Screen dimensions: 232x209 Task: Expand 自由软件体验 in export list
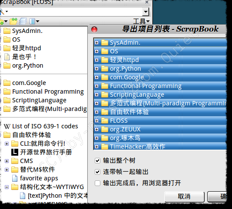coord(97,112)
